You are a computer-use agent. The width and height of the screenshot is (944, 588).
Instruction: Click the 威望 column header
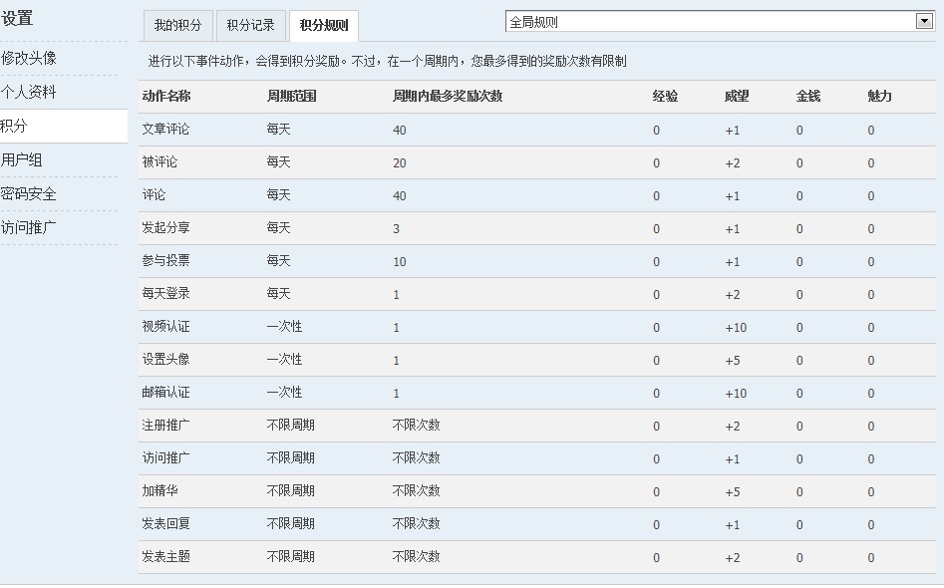pyautogui.click(x=737, y=97)
